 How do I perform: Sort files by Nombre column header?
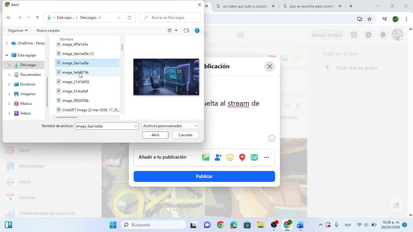coord(66,39)
